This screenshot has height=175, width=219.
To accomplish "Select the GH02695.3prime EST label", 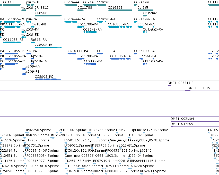I will click(110, 135).
